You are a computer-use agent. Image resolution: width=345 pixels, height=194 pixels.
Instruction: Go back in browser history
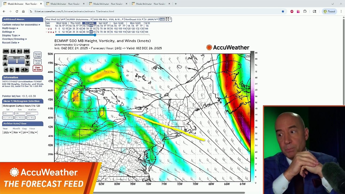click(4, 11)
